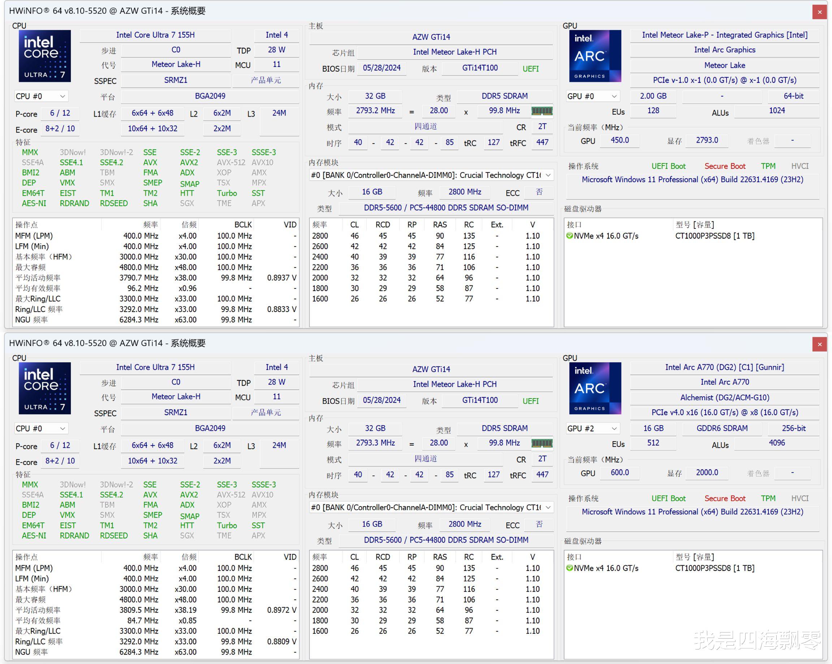This screenshot has height=664, width=832.
Task: Select the CT1000P3PSSD8 drive entry in bottom window
Action: coord(714,568)
